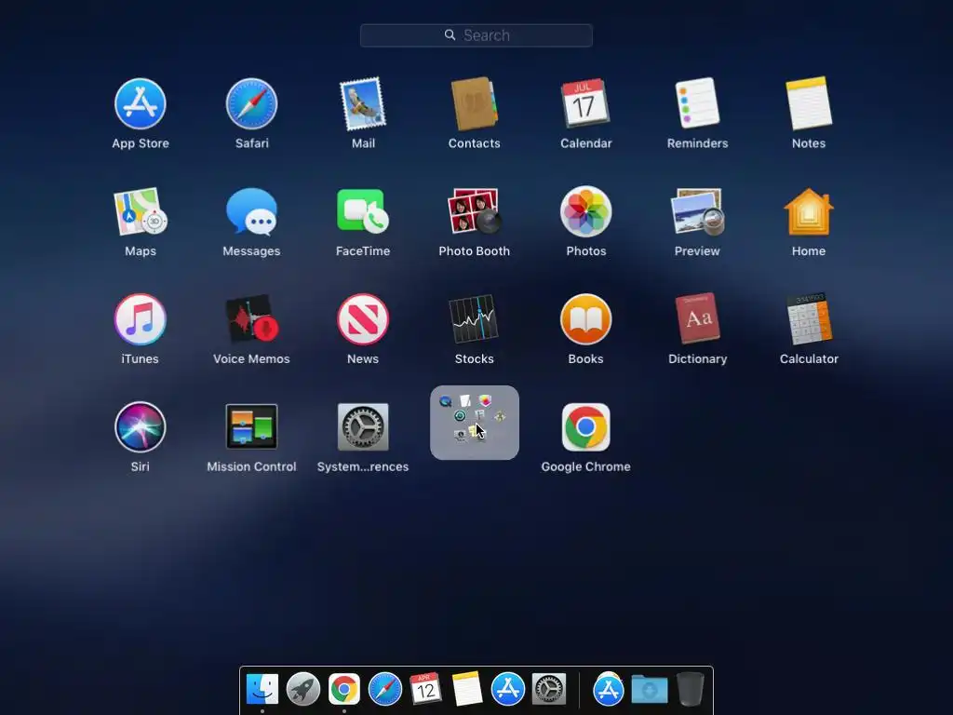Open Calendar showing JUL 17 in Launchpad
Image resolution: width=953 pixels, height=715 pixels.
pyautogui.click(x=585, y=102)
